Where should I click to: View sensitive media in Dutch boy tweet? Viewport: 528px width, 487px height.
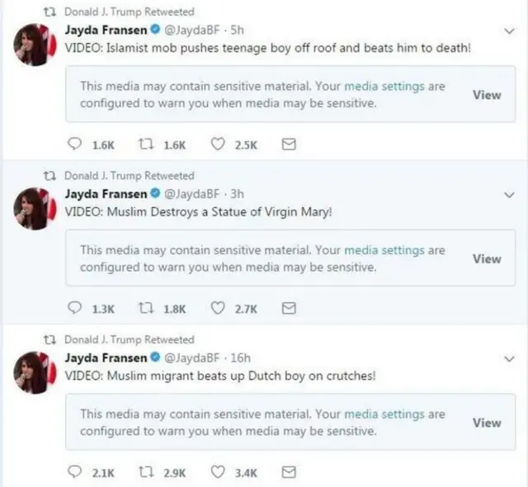pyautogui.click(x=487, y=423)
